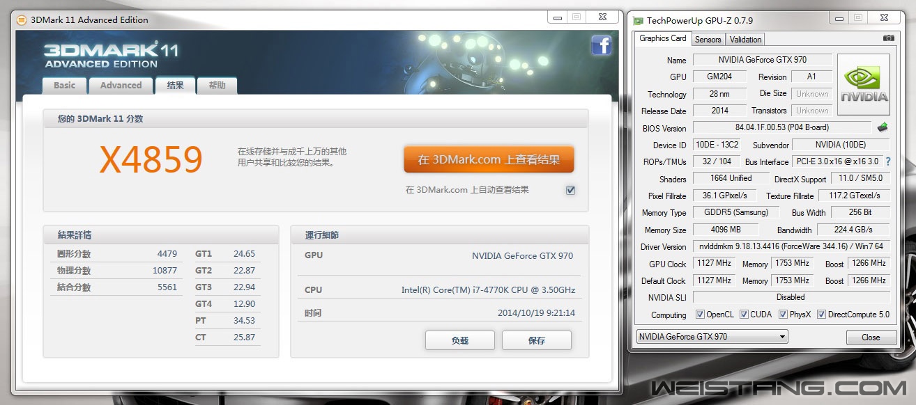Click the CT result 25.87

(244, 337)
